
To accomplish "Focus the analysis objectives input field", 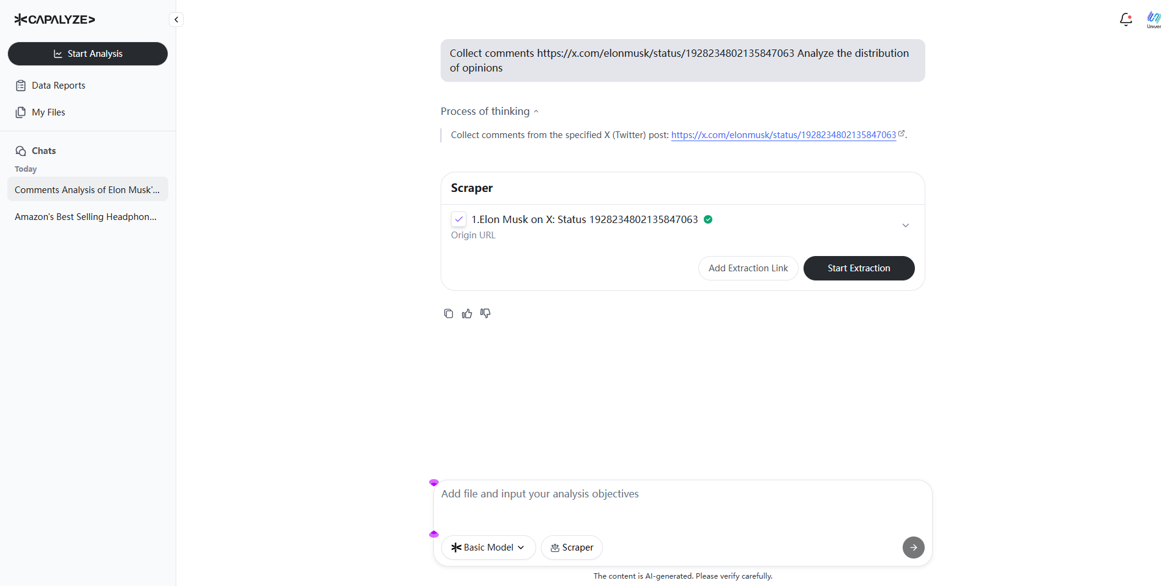I will coord(682,506).
